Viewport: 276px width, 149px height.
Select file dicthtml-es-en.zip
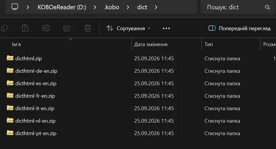[x=36, y=83]
